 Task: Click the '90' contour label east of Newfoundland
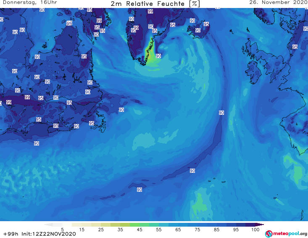tap(121, 110)
